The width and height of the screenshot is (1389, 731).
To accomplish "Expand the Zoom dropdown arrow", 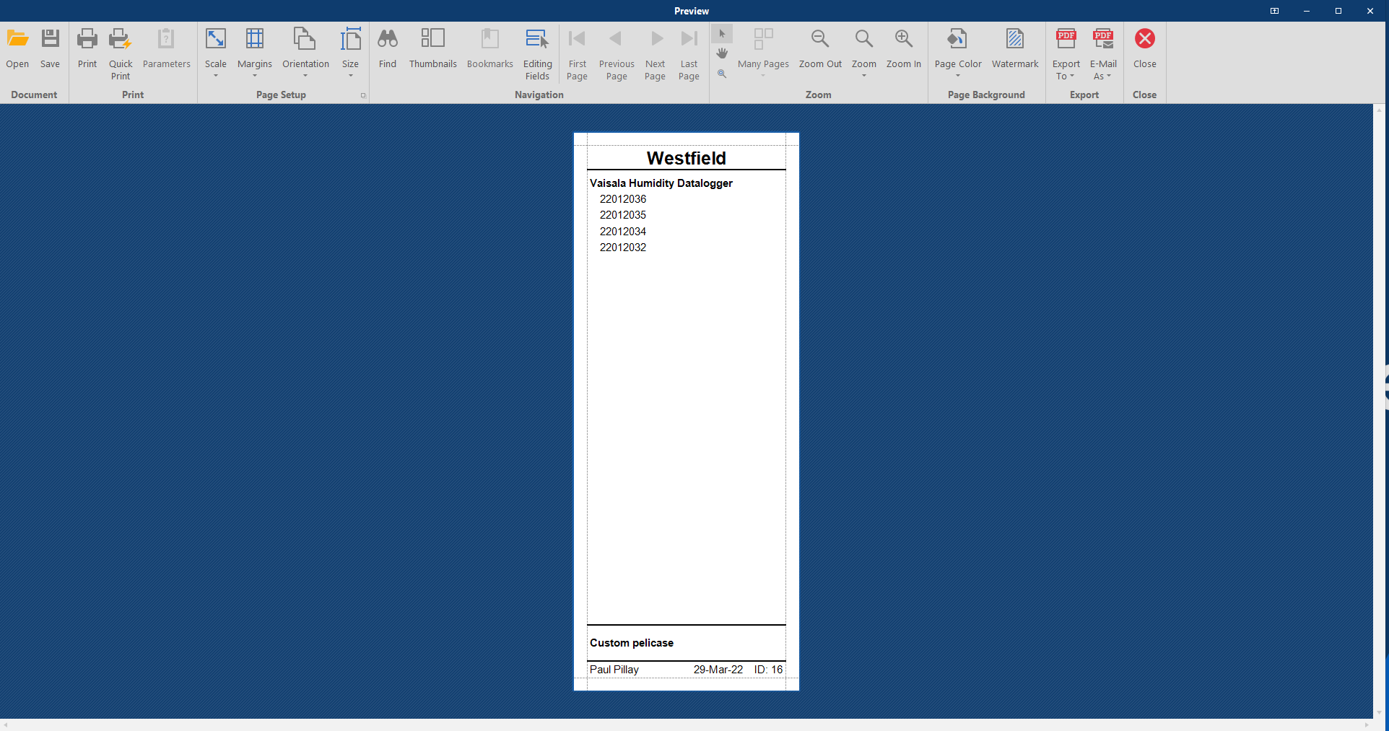I will pyautogui.click(x=864, y=76).
